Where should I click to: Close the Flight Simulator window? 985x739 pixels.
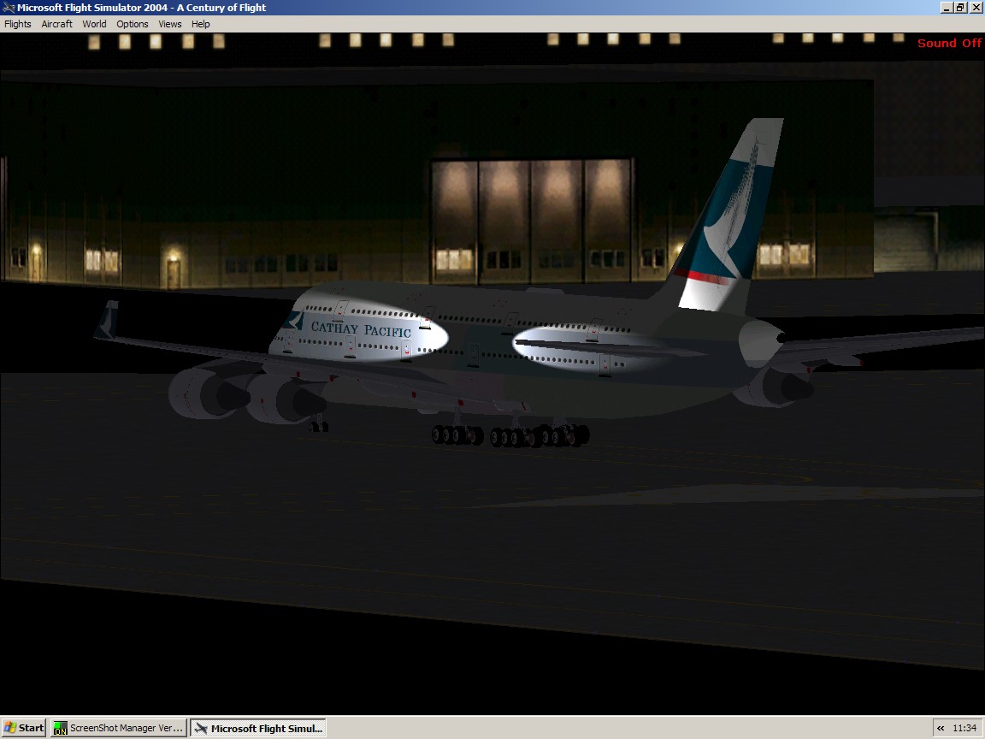(975, 8)
